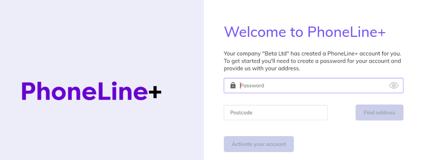The width and height of the screenshot is (445, 160).
Task: Click the "Postcode" placeholder text
Action: coord(241,112)
